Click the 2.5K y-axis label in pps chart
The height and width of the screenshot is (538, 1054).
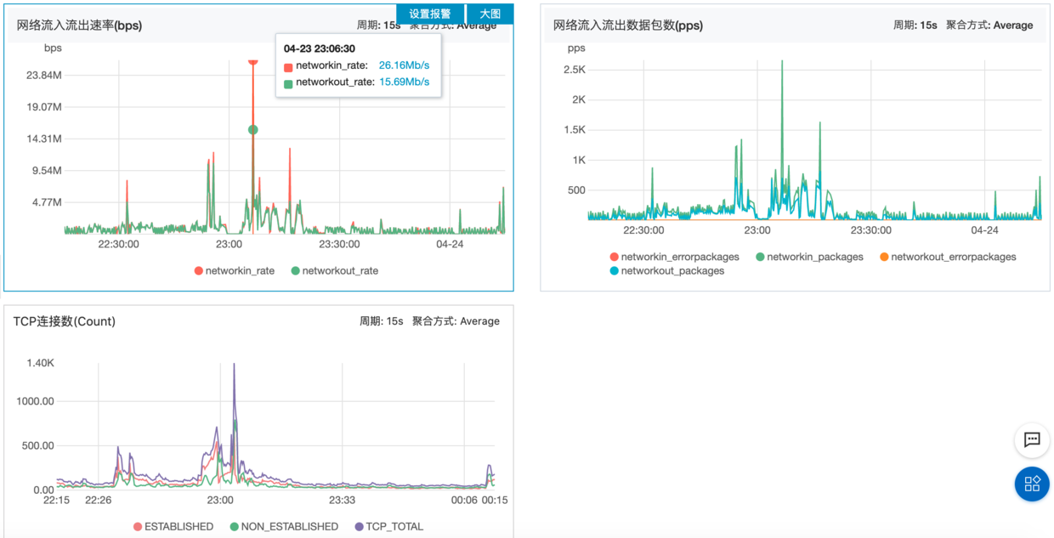pyautogui.click(x=575, y=69)
